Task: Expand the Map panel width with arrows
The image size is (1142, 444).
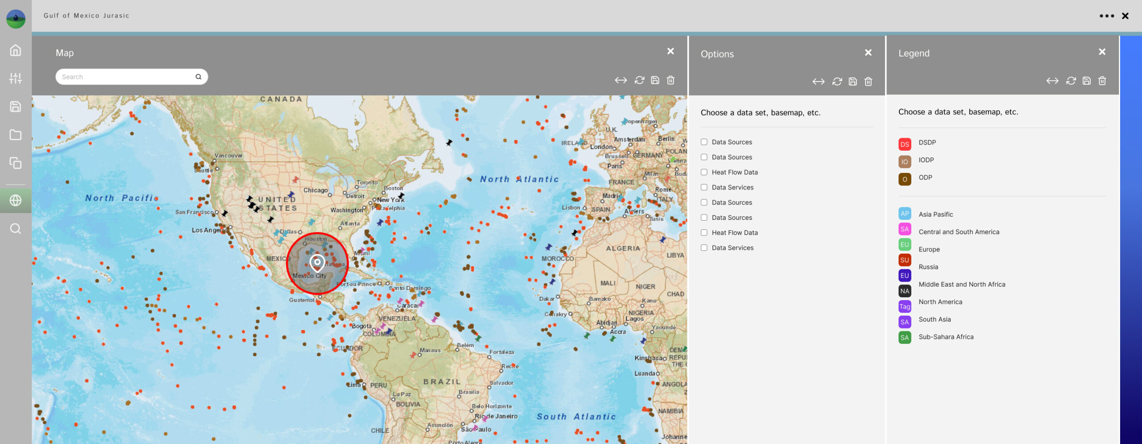Action: pyautogui.click(x=621, y=80)
